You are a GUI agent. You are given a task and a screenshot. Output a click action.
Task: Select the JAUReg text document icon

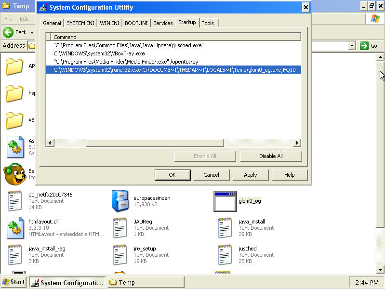119,228
